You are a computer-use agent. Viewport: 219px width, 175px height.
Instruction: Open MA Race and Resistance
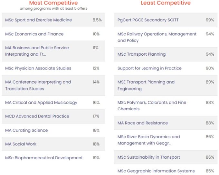[x=166, y=123]
